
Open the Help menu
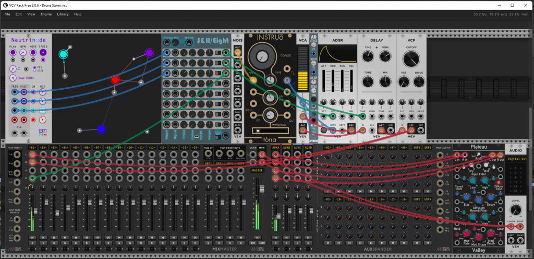coord(78,14)
